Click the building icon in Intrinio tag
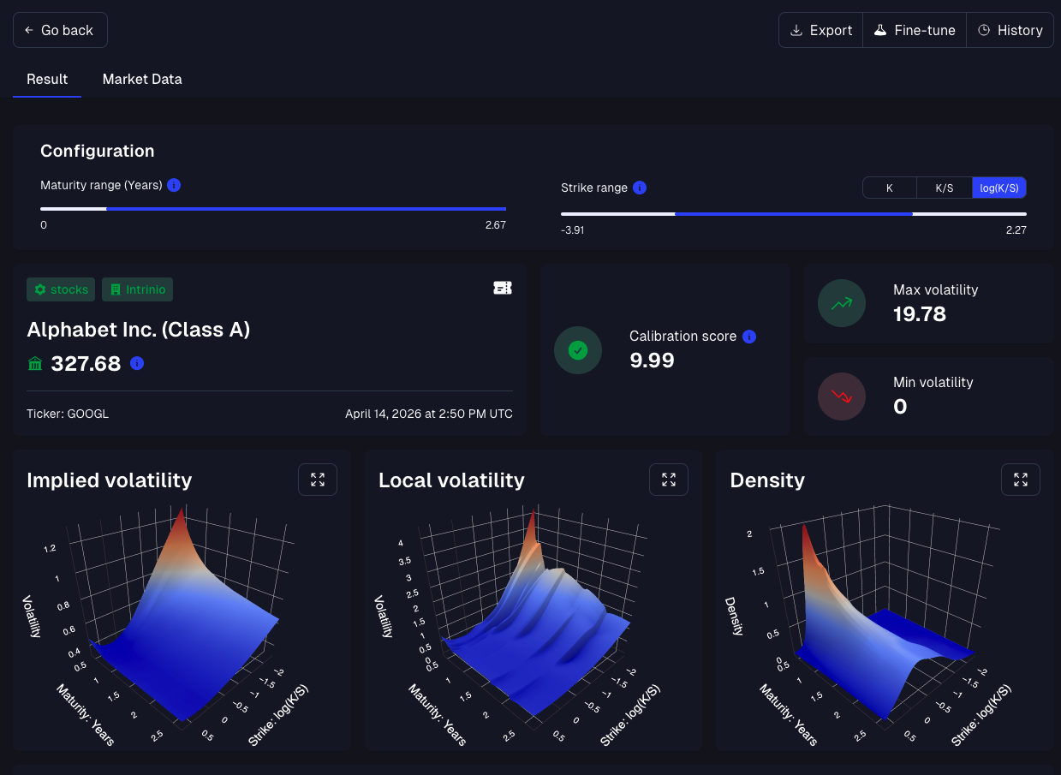The width and height of the screenshot is (1061, 775). pyautogui.click(x=115, y=289)
